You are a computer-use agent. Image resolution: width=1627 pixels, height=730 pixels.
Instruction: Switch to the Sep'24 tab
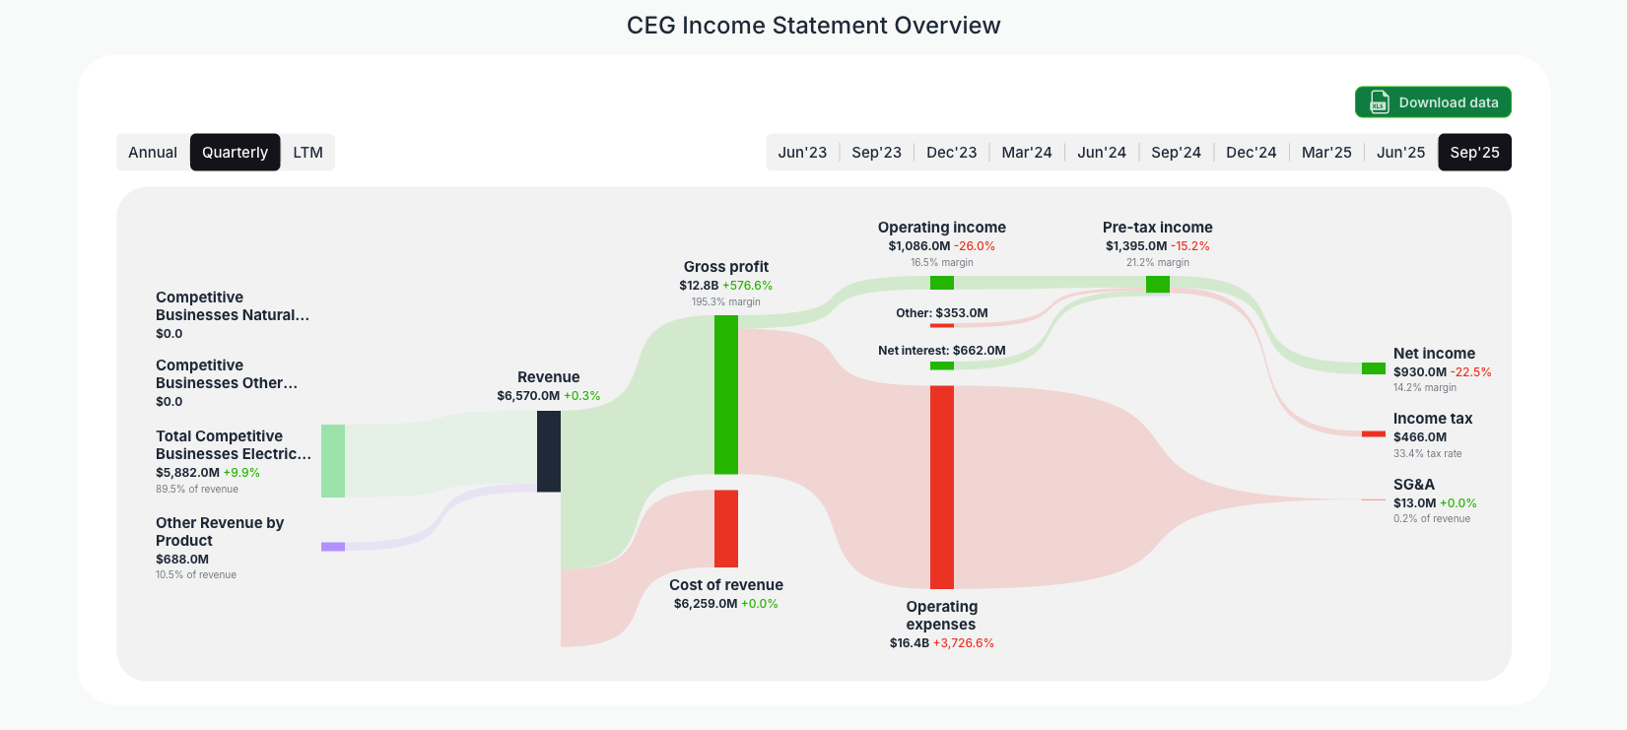click(x=1176, y=152)
